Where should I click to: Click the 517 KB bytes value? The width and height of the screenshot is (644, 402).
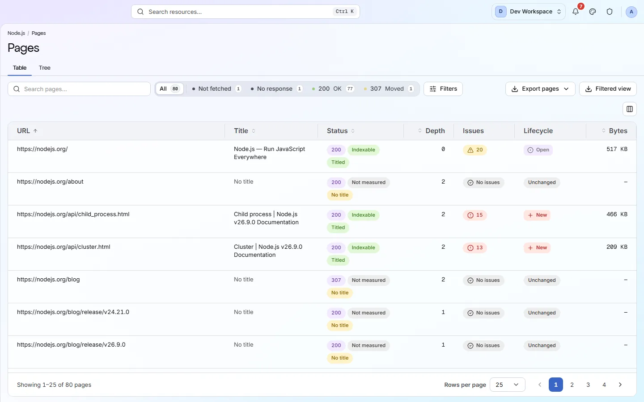pyautogui.click(x=617, y=149)
